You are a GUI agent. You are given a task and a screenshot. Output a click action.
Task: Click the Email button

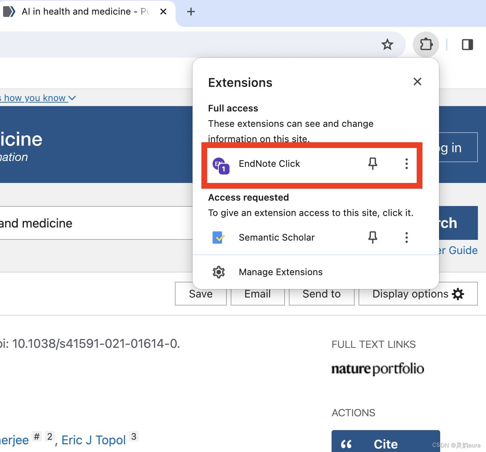[258, 294]
